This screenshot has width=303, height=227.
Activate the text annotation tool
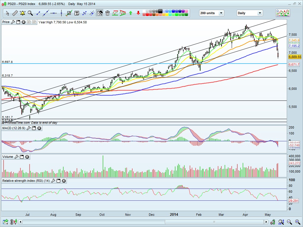point(77,13)
